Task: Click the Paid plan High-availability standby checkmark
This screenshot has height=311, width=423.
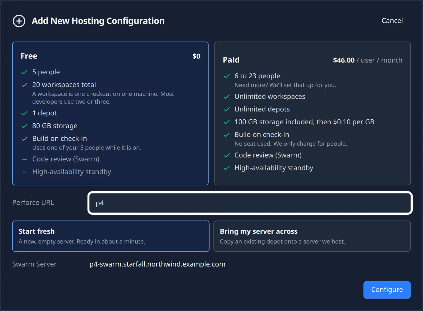Action: click(227, 168)
